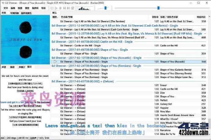Select Shape of You (Galantis Remix) track
Viewport: 211px width, 140px height.
pos(129,70)
